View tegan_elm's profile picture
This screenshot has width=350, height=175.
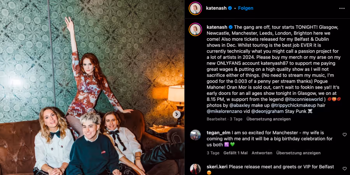pyautogui.click(x=195, y=135)
